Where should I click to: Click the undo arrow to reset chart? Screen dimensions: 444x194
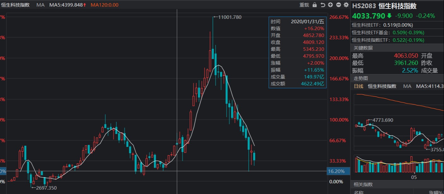click(x=323, y=5)
